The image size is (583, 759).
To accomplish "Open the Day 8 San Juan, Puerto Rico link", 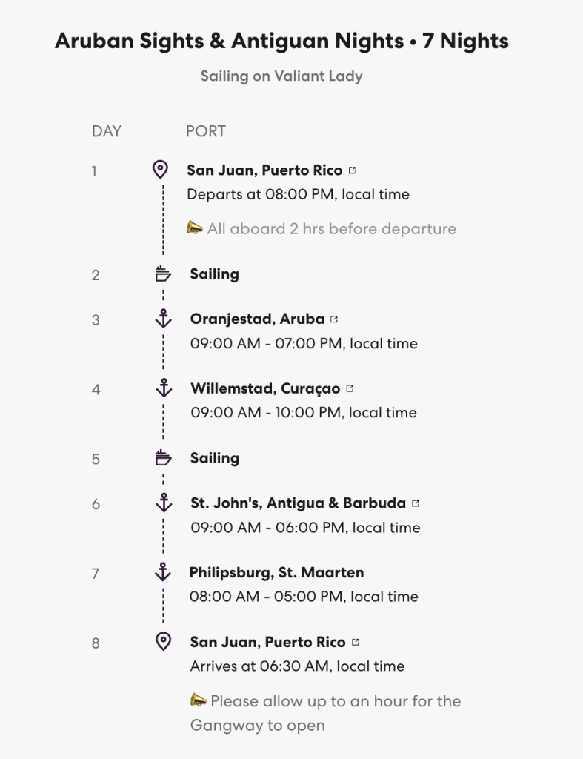I will click(x=267, y=642).
